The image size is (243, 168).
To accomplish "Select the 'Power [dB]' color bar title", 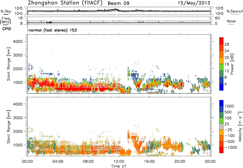I will point(232,64).
